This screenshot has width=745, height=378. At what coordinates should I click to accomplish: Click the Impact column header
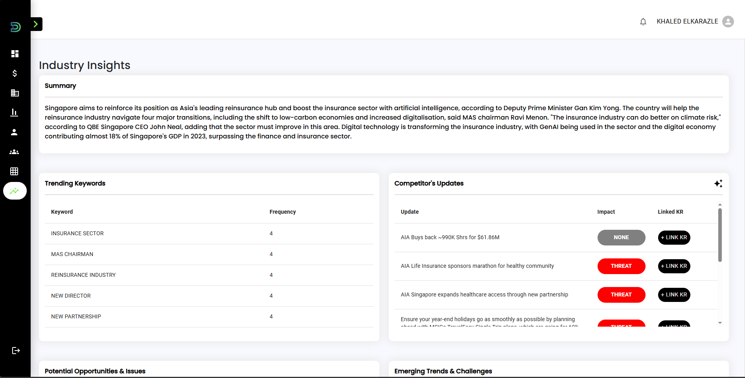[x=606, y=212]
